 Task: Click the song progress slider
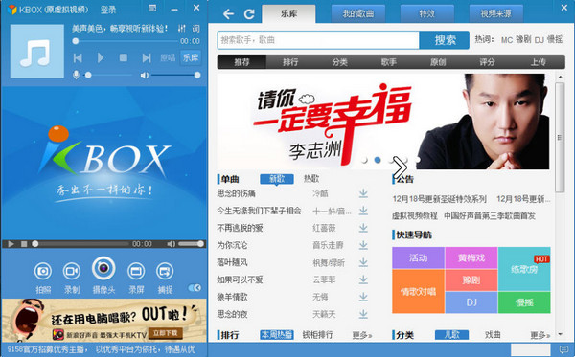click(126, 41)
